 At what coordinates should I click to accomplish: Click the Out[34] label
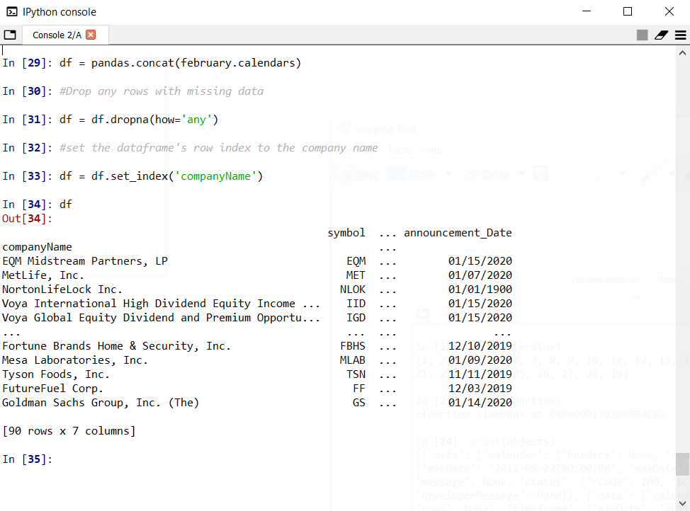point(28,219)
